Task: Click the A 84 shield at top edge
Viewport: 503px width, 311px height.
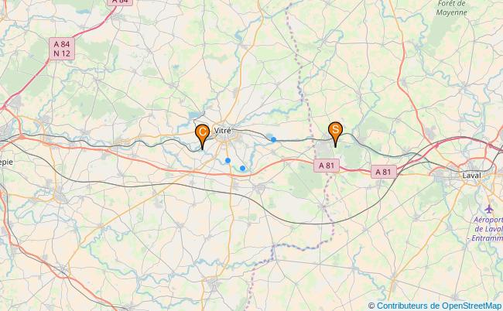Action: click(120, 2)
